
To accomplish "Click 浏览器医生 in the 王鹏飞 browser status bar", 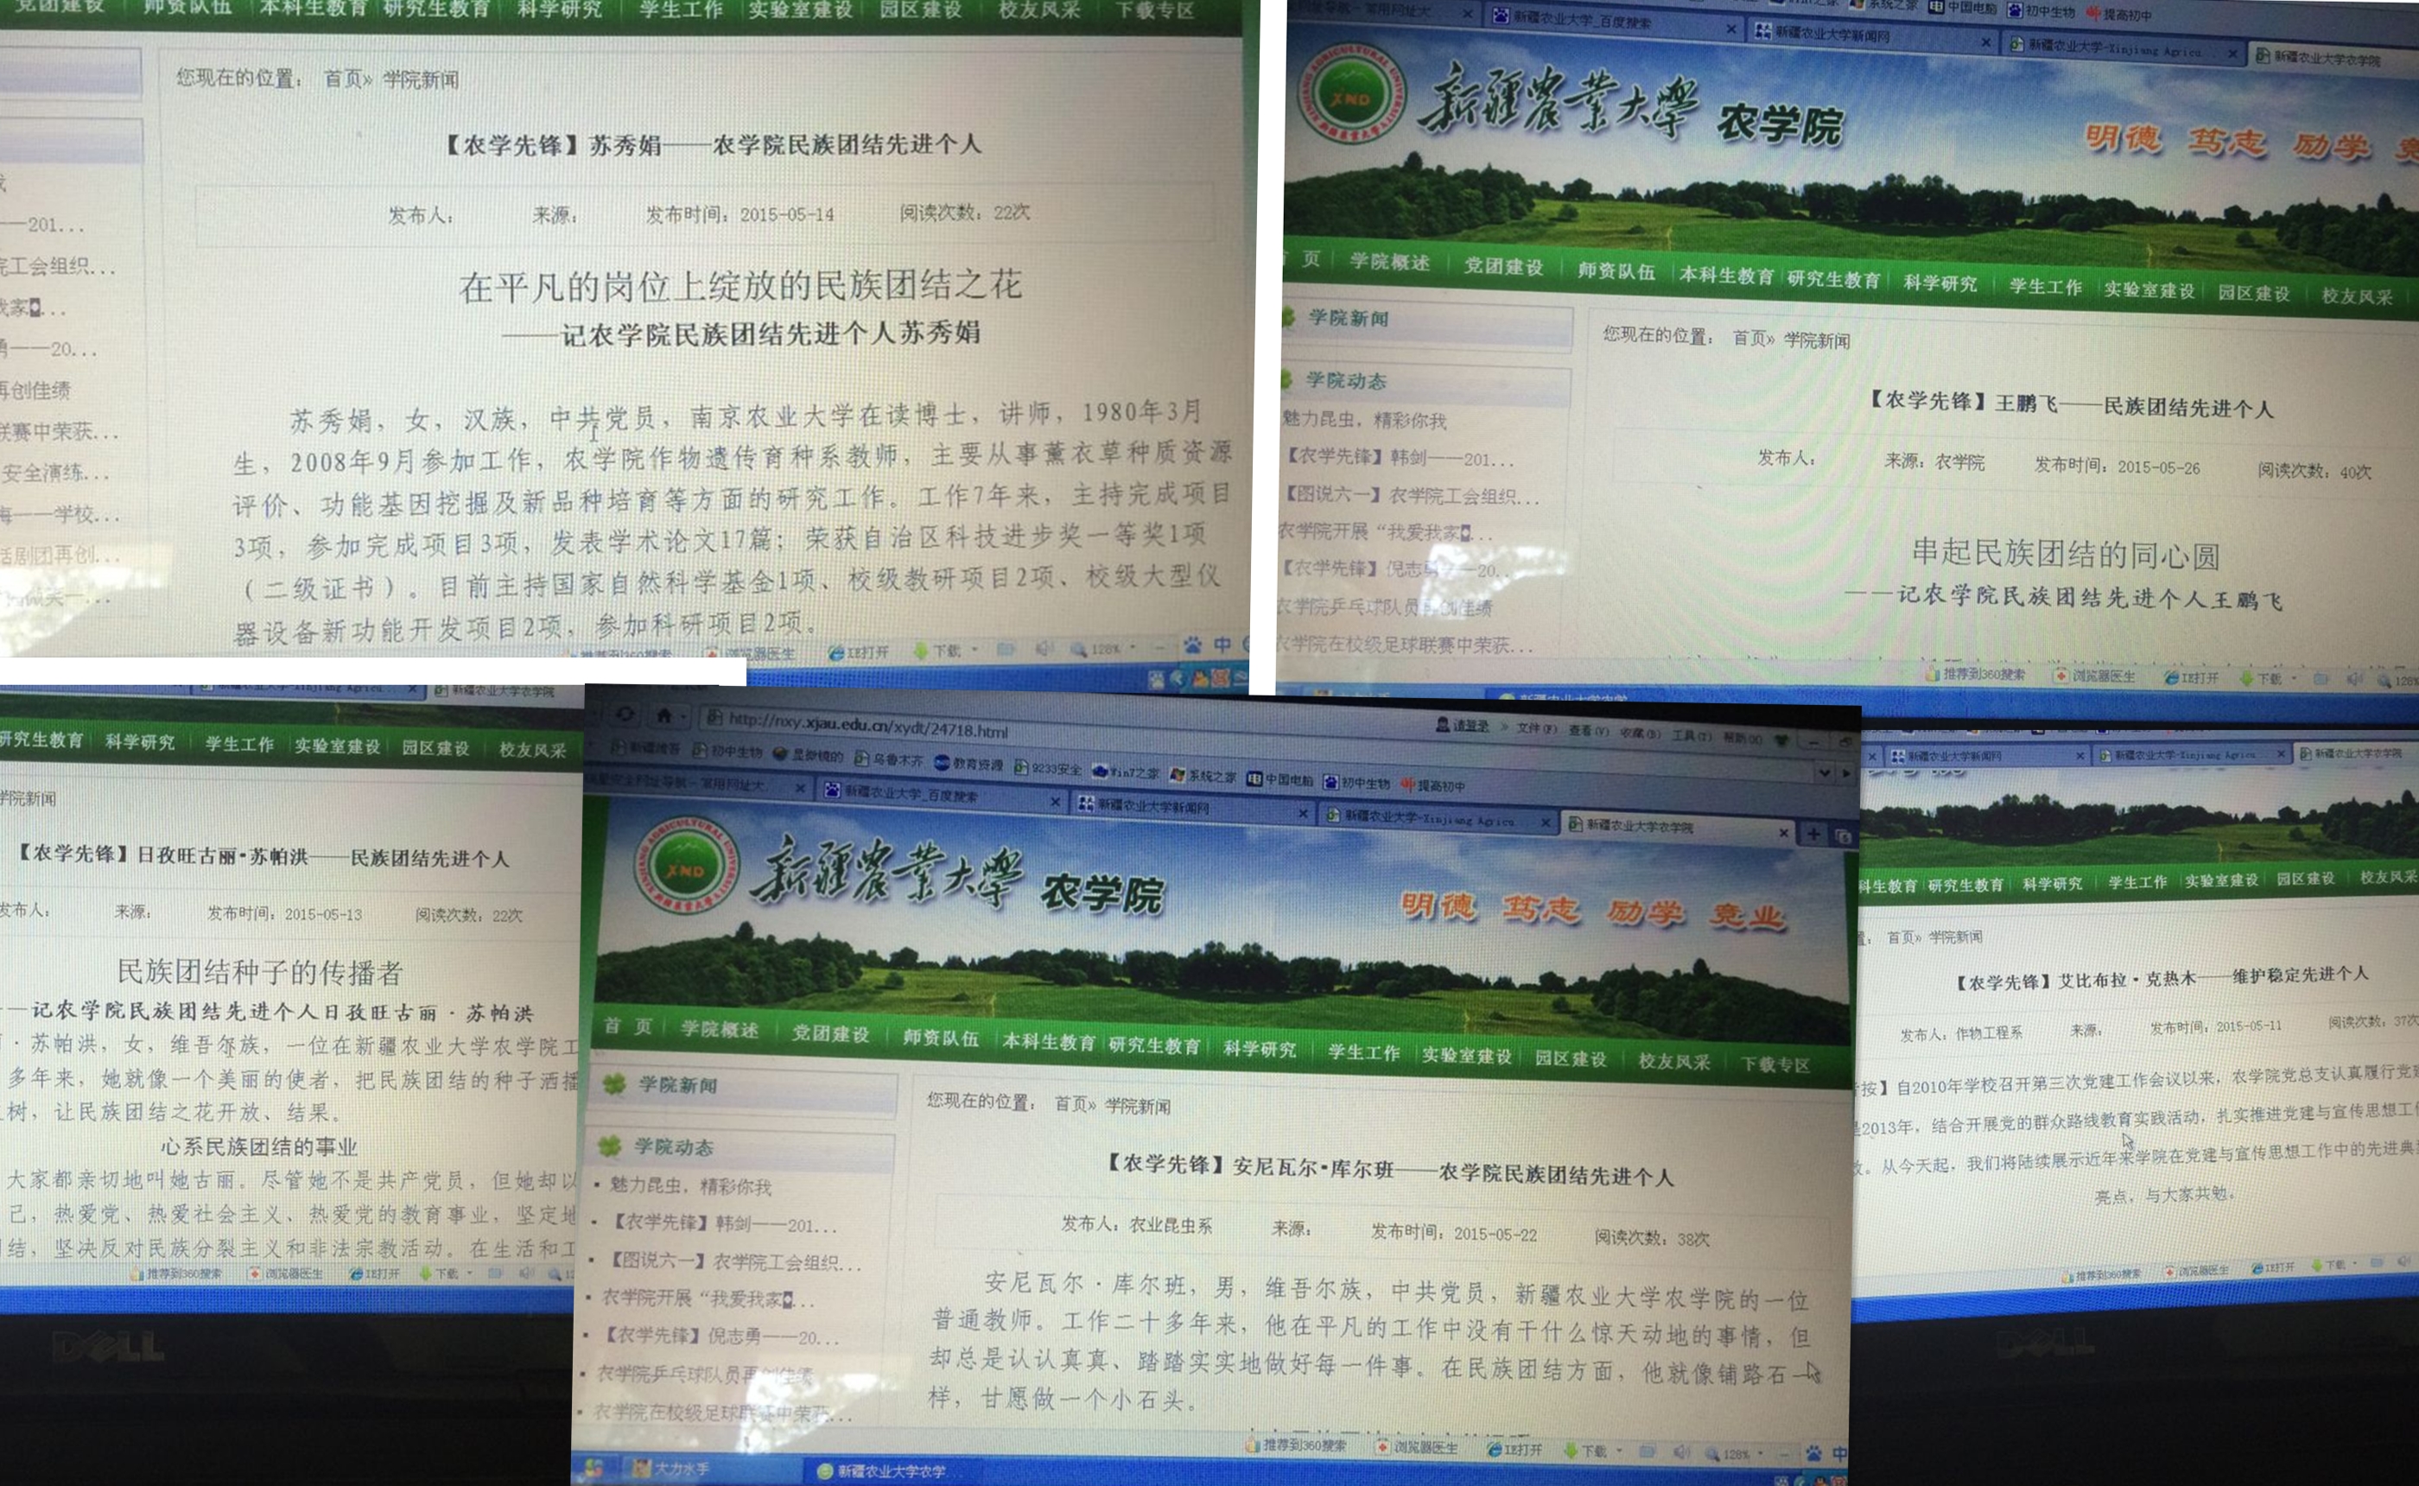I will (x=2095, y=676).
